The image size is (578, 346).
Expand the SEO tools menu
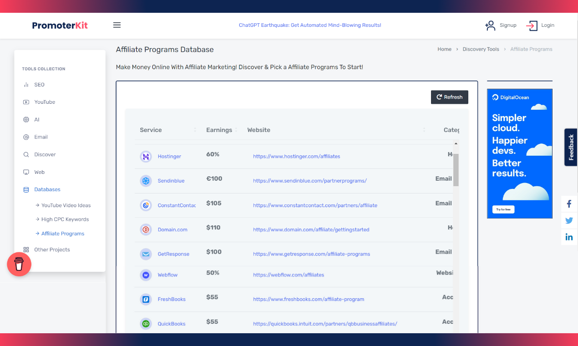(39, 85)
